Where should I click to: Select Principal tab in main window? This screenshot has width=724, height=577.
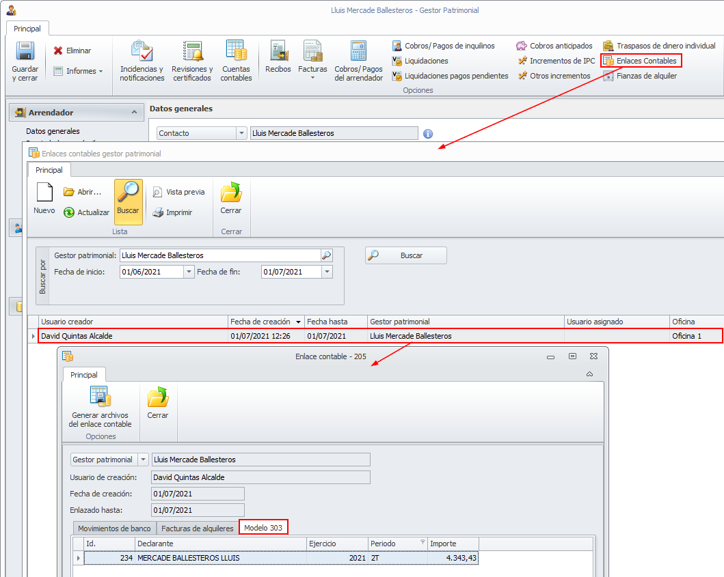pos(27,29)
